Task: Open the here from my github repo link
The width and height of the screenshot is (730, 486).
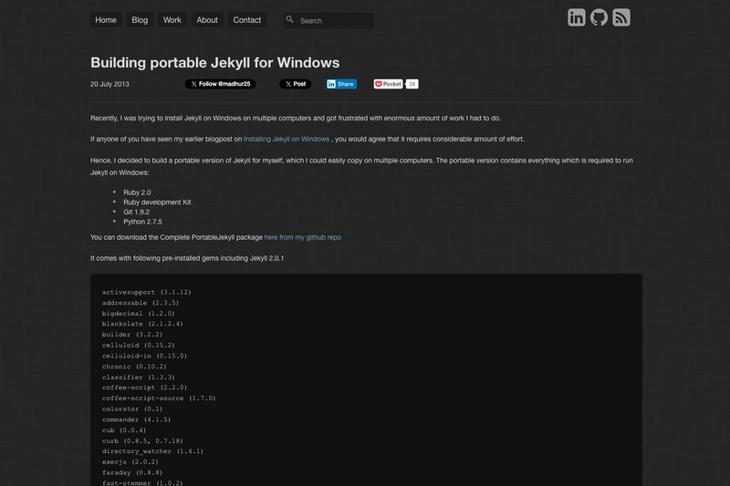Action: point(303,237)
